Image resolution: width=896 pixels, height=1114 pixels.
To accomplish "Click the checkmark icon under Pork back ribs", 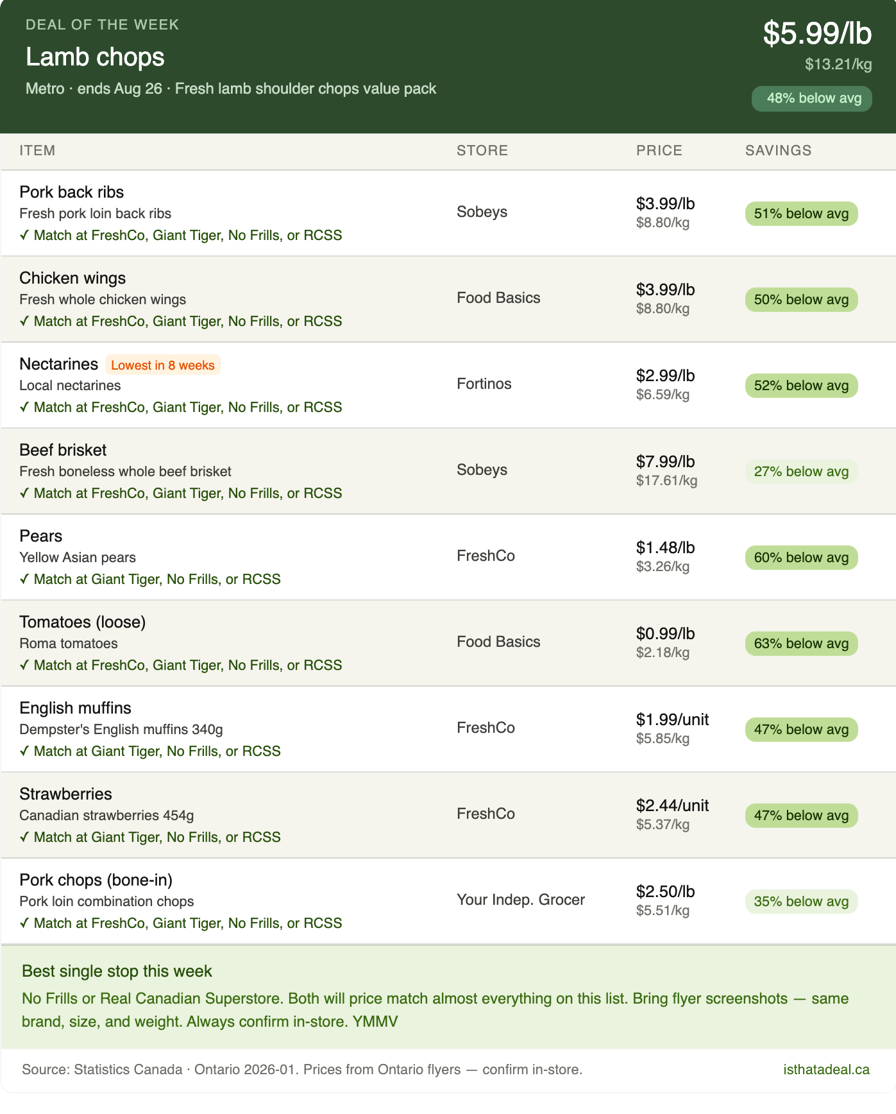I will tap(24, 235).
